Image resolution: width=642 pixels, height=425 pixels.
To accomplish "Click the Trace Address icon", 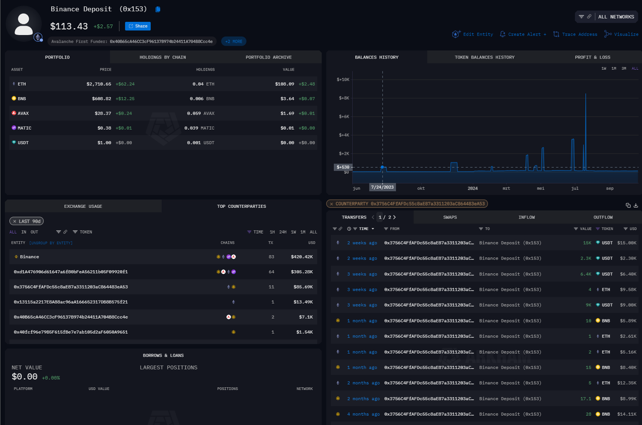I will click(556, 34).
